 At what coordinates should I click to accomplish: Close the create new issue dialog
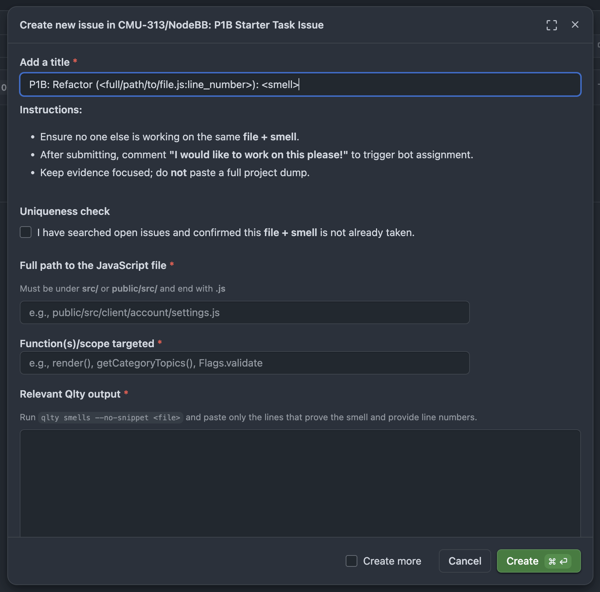(575, 24)
